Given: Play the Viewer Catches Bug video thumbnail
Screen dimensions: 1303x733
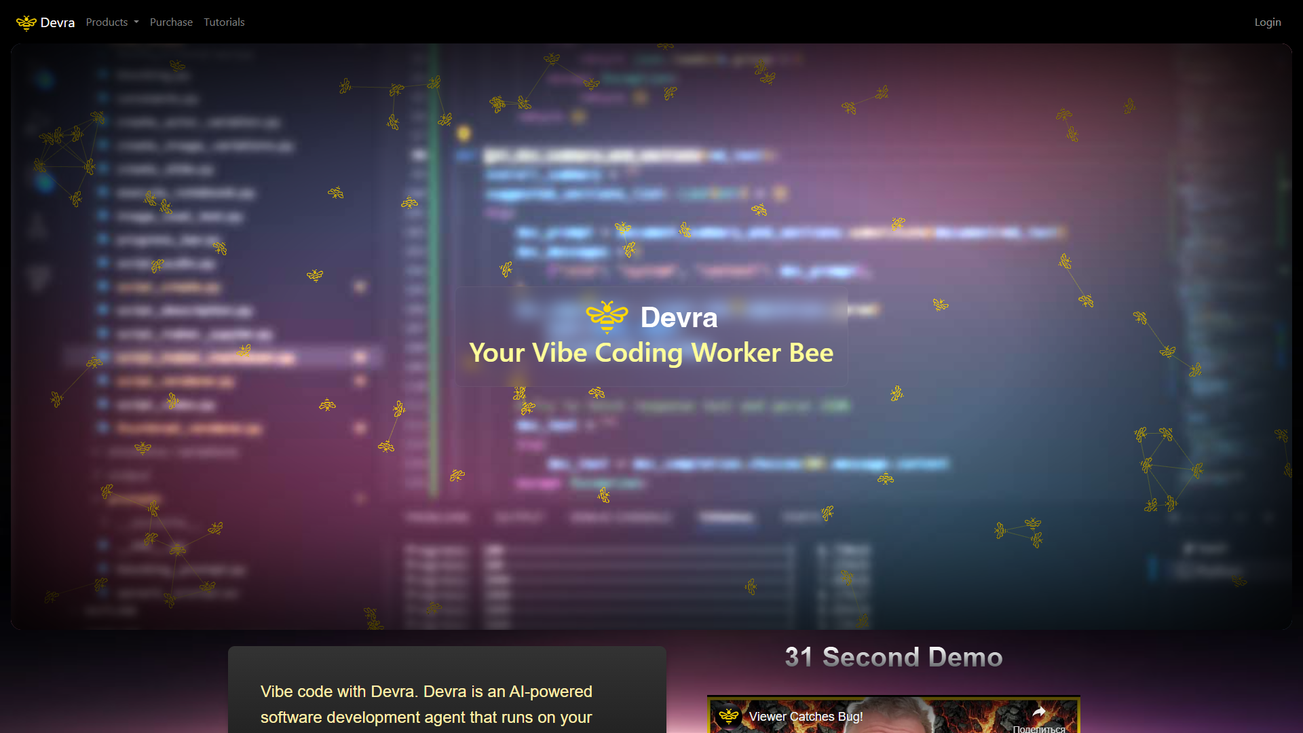Looking at the screenshot, I should 894,715.
